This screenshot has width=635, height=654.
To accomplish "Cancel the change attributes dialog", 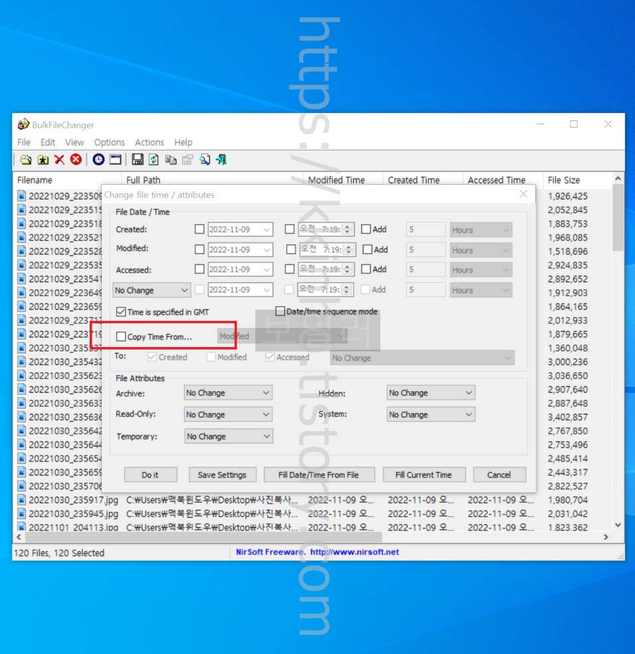I will click(x=499, y=475).
